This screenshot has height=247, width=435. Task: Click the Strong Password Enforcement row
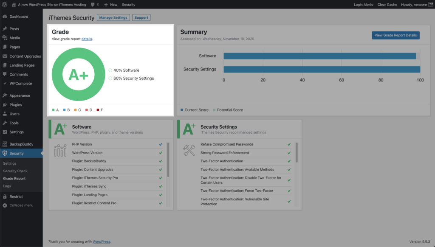point(246,153)
